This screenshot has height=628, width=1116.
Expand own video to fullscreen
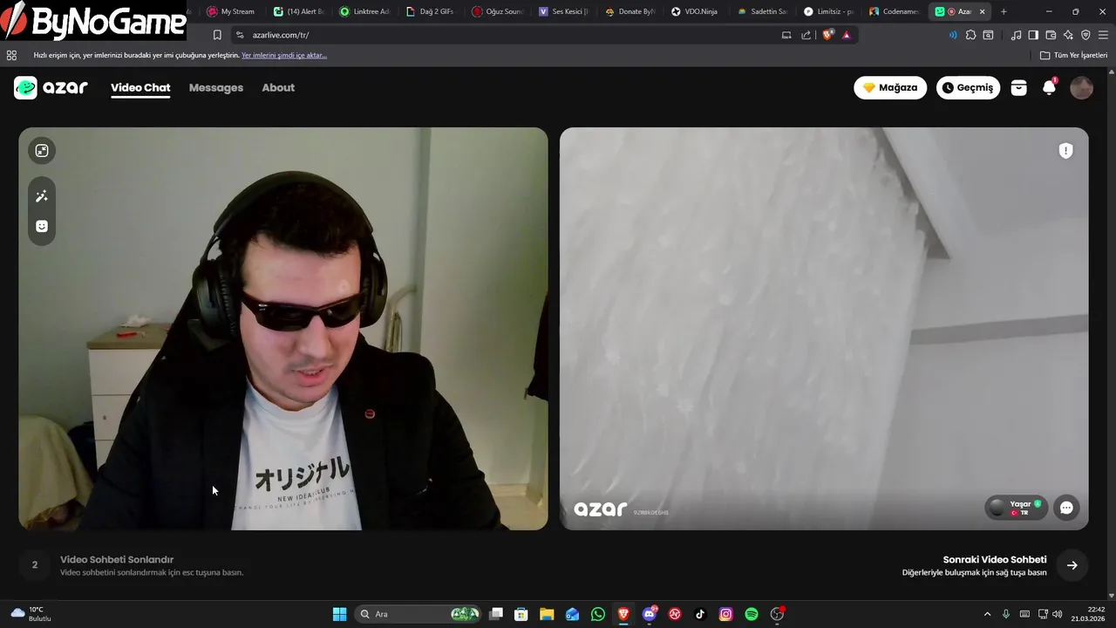click(42, 151)
